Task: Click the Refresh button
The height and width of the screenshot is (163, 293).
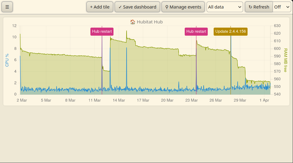Action: pos(259,7)
